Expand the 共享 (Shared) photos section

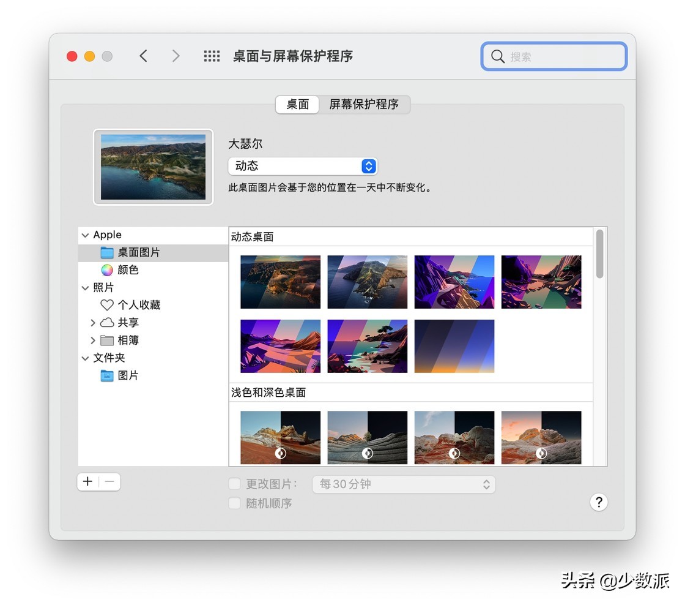[x=92, y=323]
